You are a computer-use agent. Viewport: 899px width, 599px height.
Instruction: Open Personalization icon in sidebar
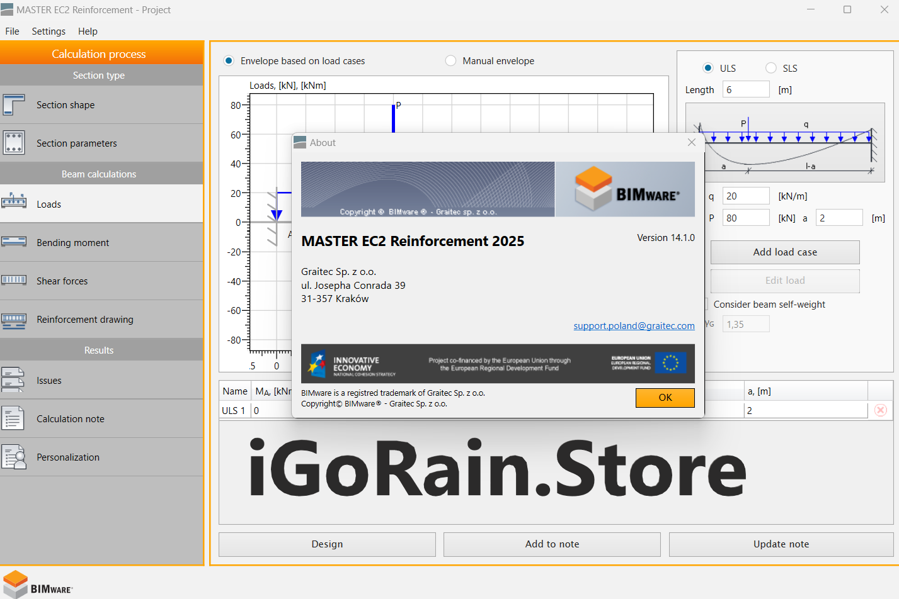tap(14, 457)
